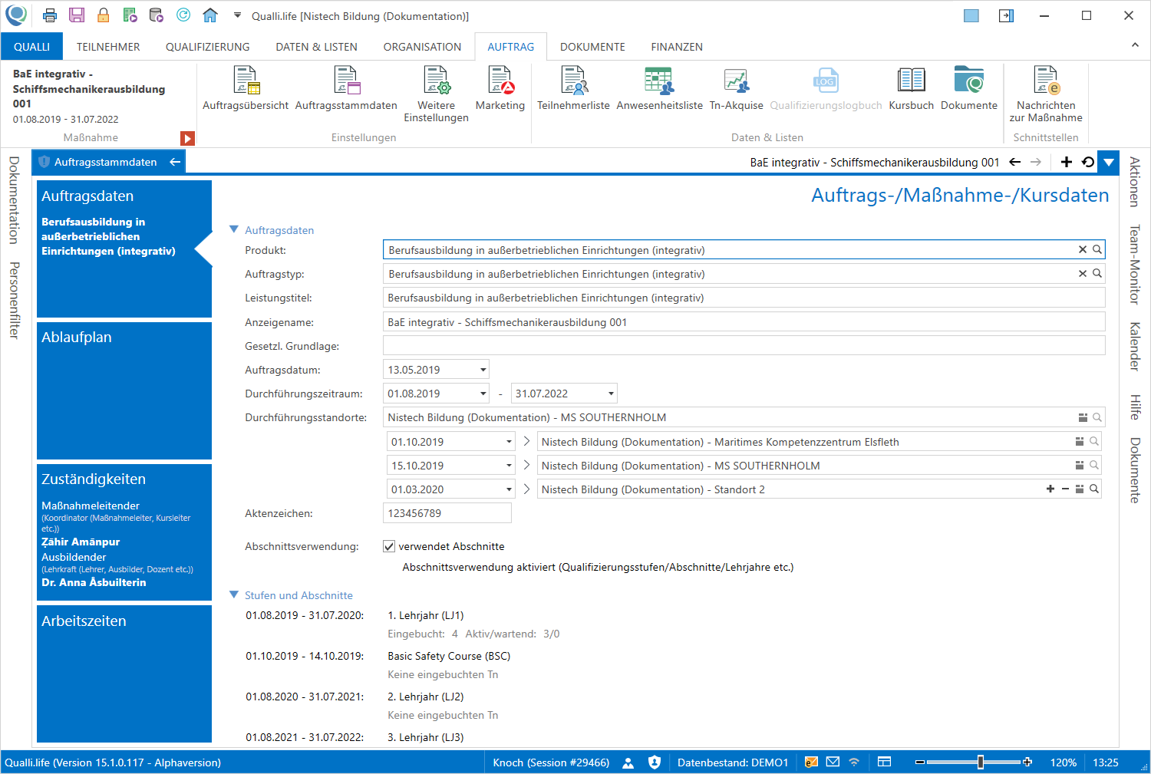Image resolution: width=1151 pixels, height=774 pixels.
Task: Search Produkt with magnifier icon
Action: point(1097,249)
